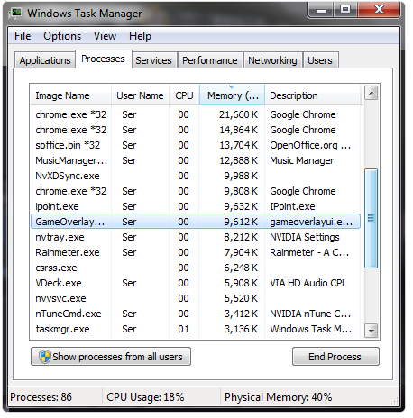Viewport: 413px width, 418px height.
Task: Select the soffice.bin *32 process
Action: pos(196,145)
